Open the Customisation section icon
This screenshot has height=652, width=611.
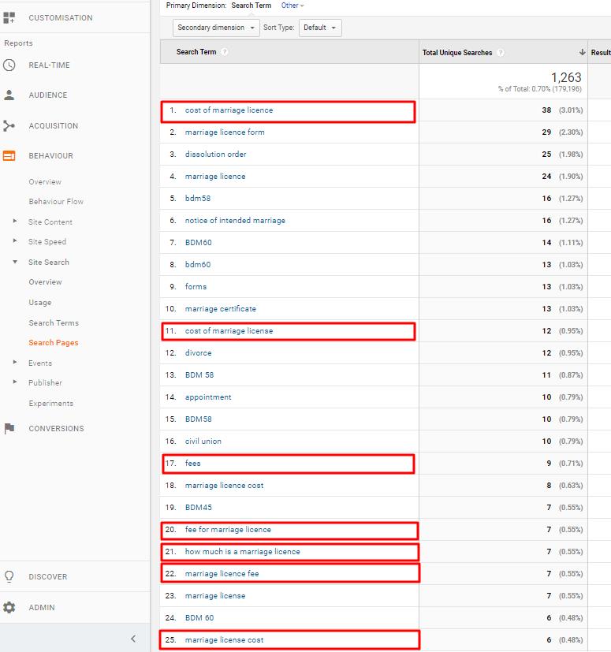pyautogui.click(x=9, y=18)
